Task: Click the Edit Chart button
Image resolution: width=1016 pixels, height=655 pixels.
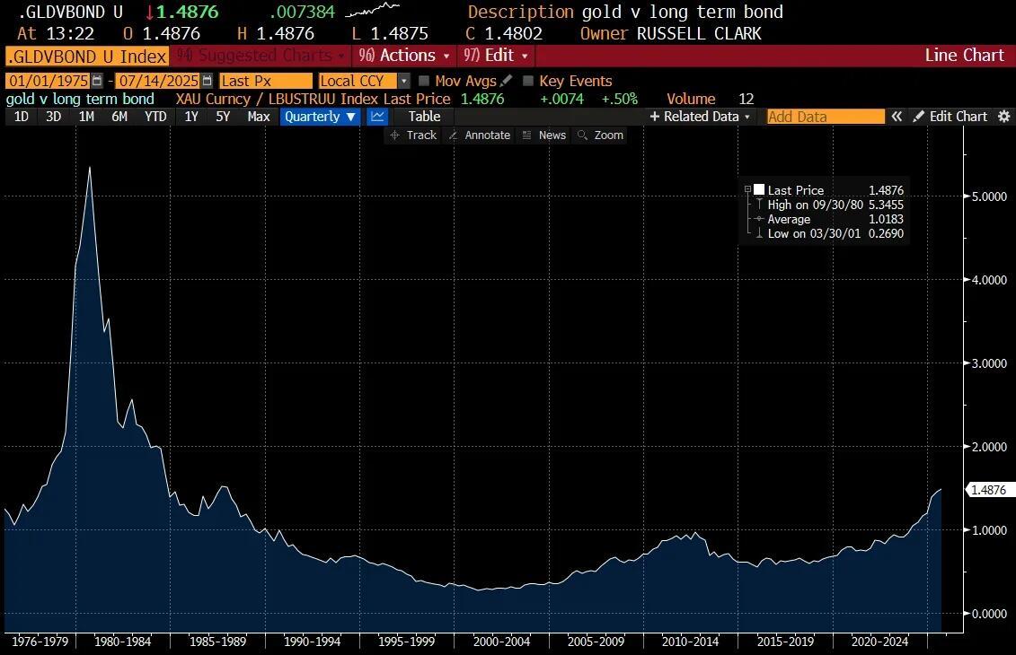Action: coord(950,117)
